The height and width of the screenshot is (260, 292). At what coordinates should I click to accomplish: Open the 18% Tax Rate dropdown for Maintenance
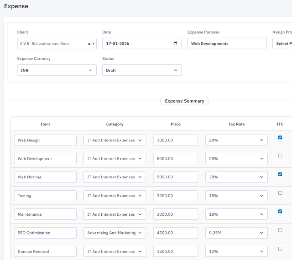[236, 214]
